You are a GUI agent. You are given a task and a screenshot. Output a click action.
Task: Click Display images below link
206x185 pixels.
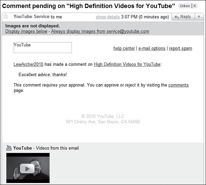pyautogui.click(x=26, y=31)
